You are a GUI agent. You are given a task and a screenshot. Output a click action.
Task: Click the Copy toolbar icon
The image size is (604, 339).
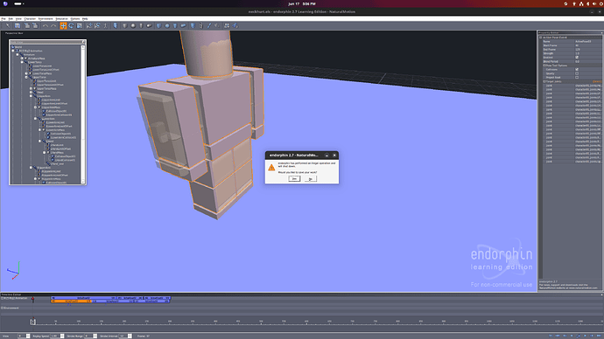(x=27, y=25)
